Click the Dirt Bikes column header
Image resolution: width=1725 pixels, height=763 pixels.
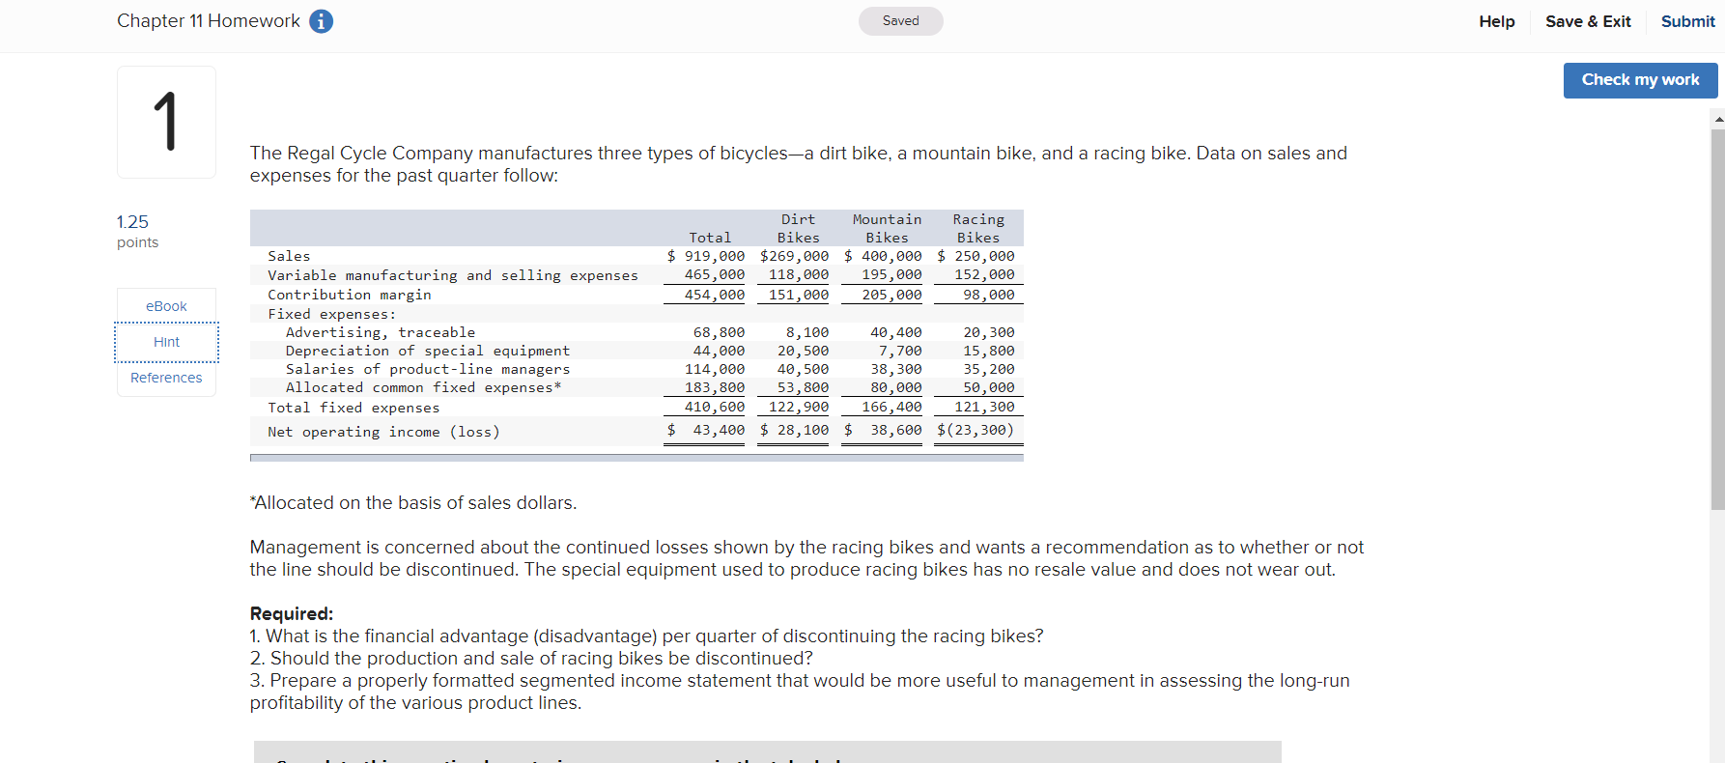pyautogui.click(x=799, y=229)
